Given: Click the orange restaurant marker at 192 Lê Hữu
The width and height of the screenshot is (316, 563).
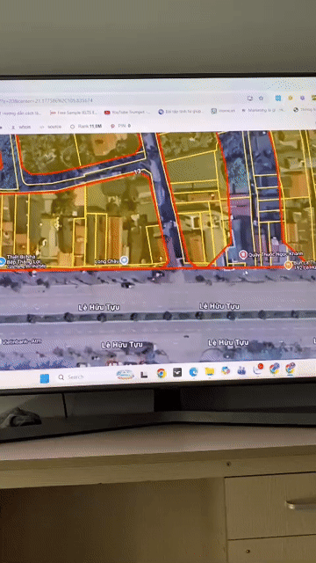Looking at the screenshot, I should tap(288, 265).
